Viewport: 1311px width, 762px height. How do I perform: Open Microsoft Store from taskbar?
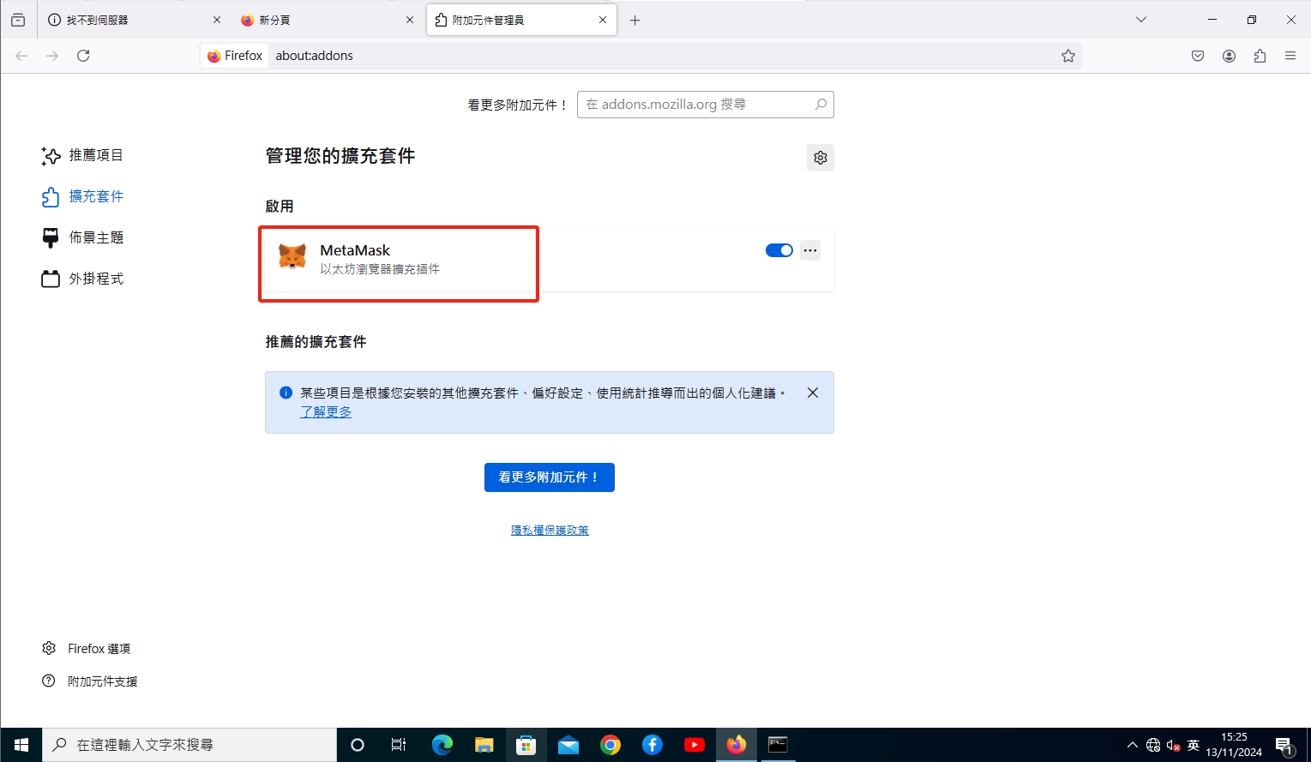526,745
